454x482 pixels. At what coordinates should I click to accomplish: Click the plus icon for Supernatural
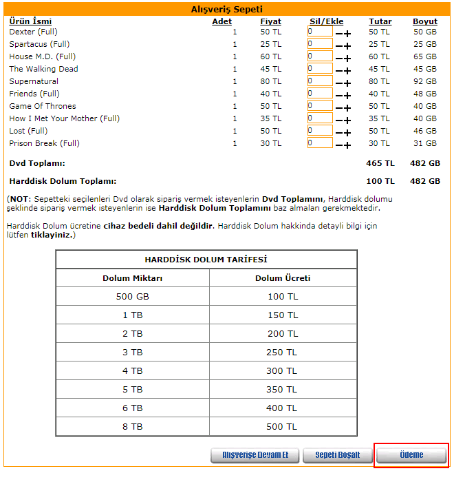347,83
